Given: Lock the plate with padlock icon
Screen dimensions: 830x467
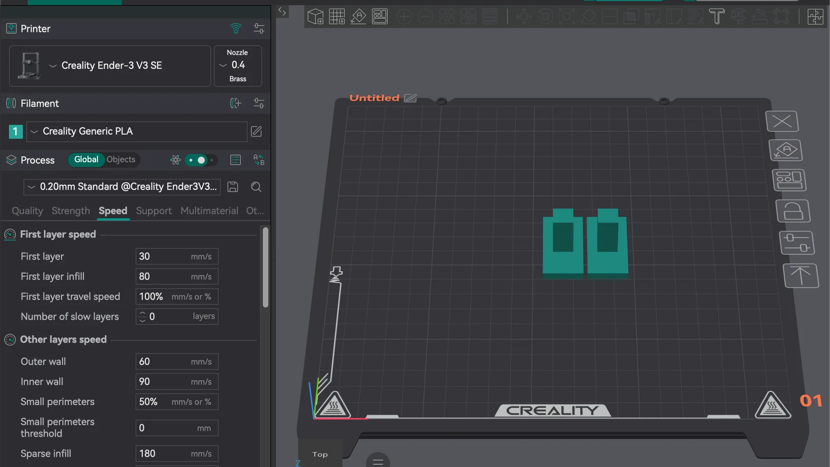Looking at the screenshot, I should coord(793,211).
